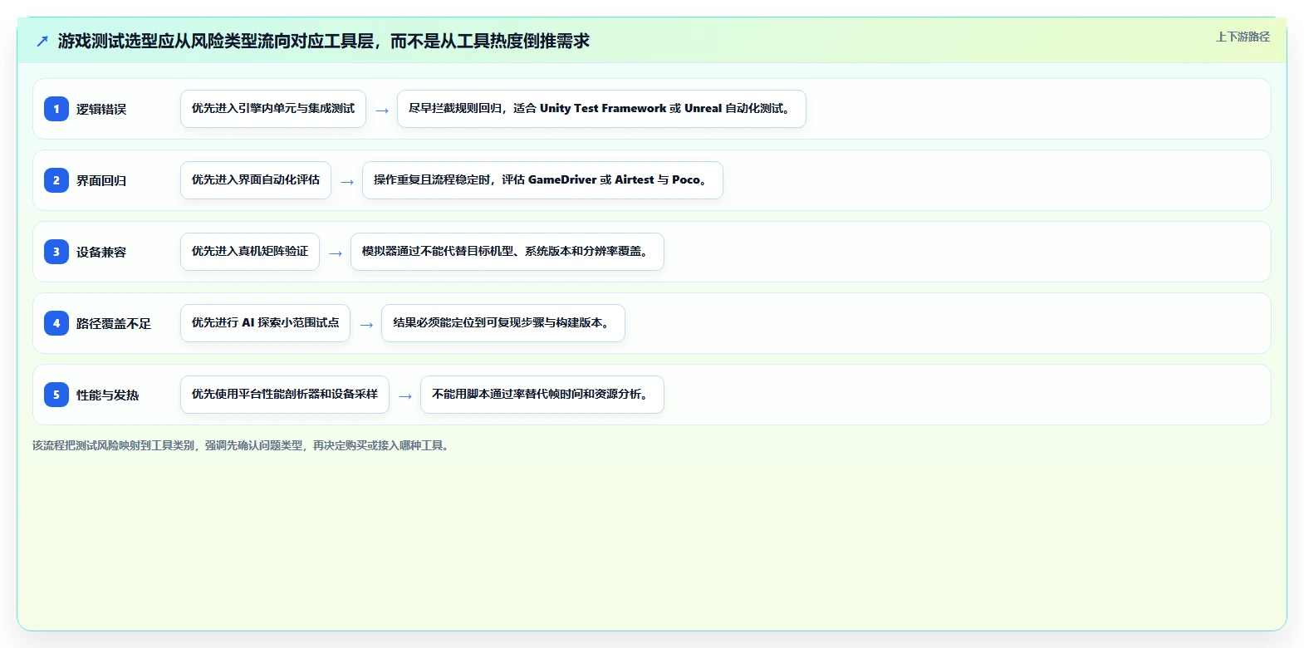Click the 界面回归 row label
1304x648 pixels.
pos(101,180)
